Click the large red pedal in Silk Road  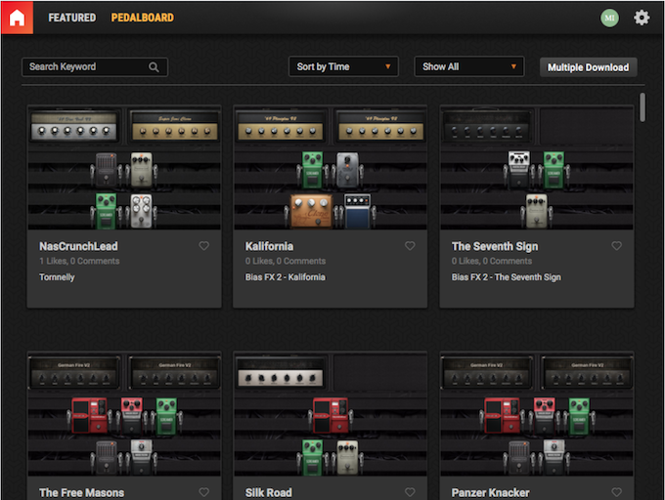coord(331,415)
